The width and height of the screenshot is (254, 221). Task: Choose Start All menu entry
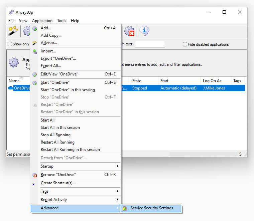[76, 120]
